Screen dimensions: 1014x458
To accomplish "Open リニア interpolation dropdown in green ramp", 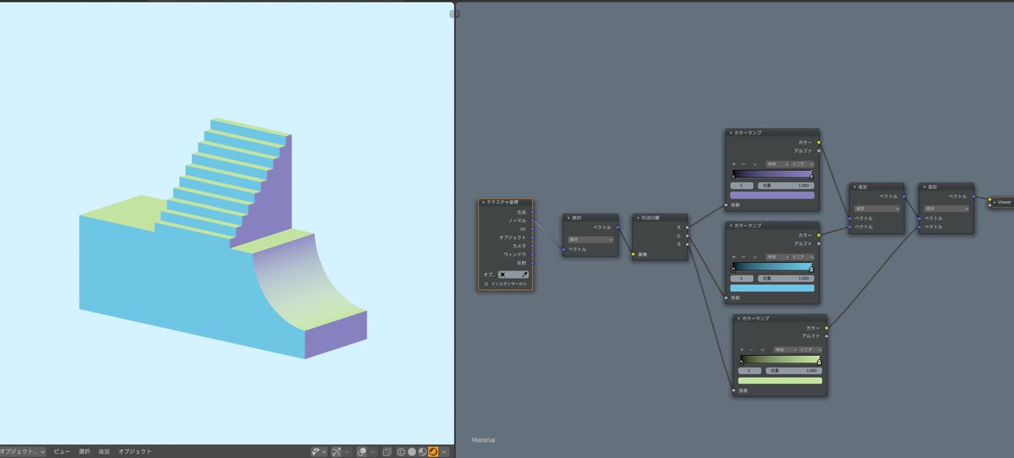I will 811,349.
